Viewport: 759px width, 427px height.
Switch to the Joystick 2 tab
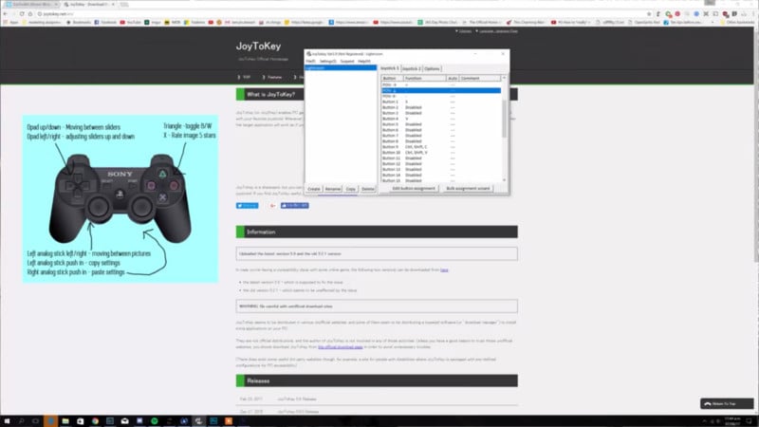click(x=412, y=68)
